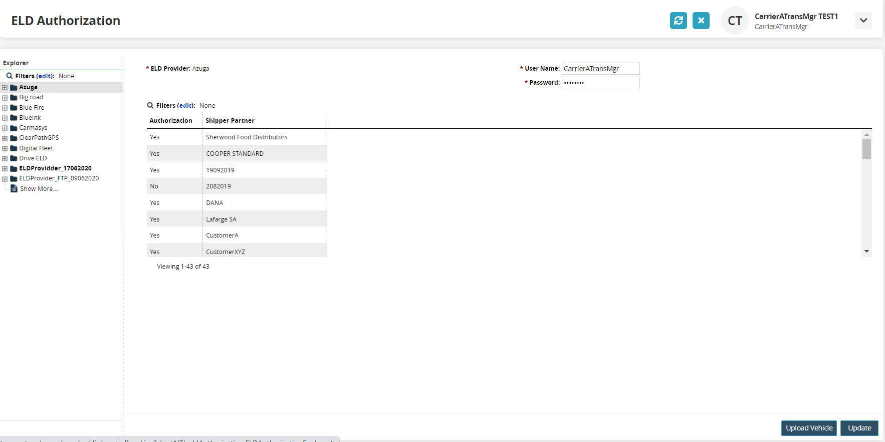
Task: Click the Azuga folder icon
Action: coord(14,87)
